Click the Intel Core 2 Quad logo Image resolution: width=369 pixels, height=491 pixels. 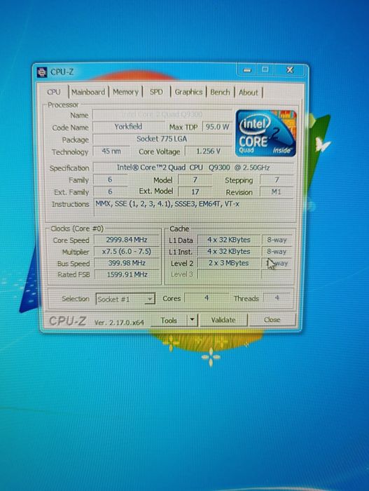coord(265,133)
